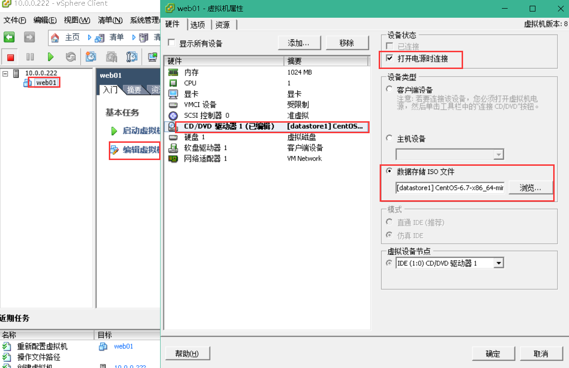569x368 pixels.
Task: Select the VMCI device icon
Action: tap(173, 105)
